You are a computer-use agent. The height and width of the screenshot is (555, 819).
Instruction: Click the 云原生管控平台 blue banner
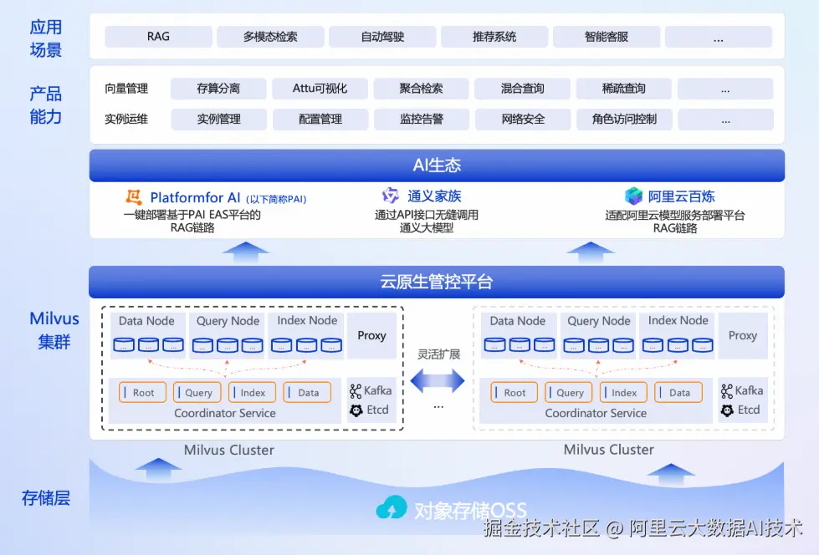[x=437, y=282]
